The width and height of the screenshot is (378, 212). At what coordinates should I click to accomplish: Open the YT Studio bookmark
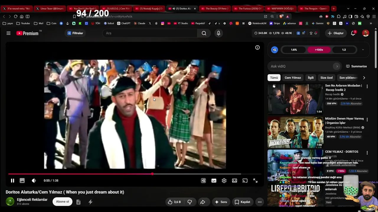point(181,23)
